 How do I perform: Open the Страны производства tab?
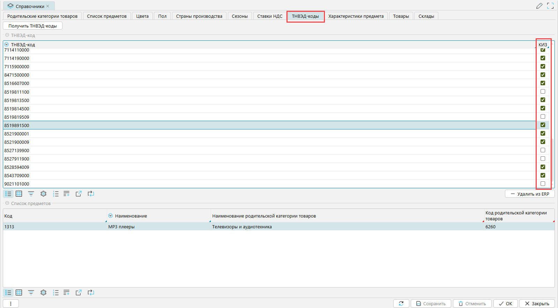(x=199, y=16)
